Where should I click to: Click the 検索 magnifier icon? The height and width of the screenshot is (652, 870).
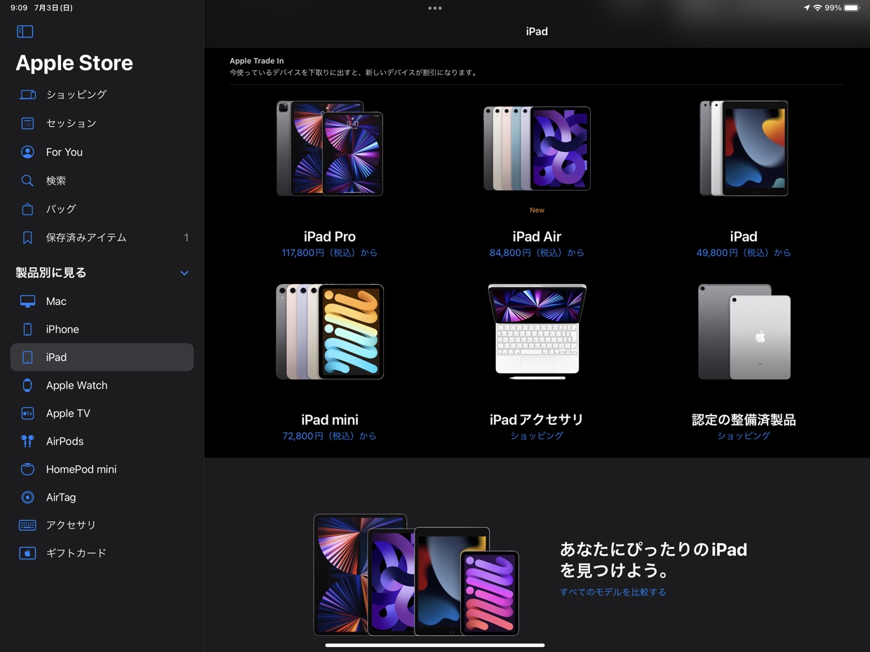tap(27, 181)
